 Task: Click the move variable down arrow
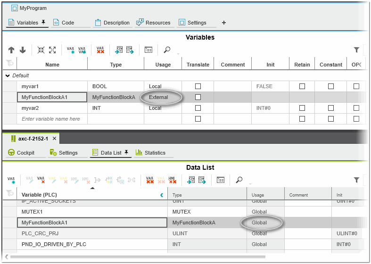coord(22,50)
